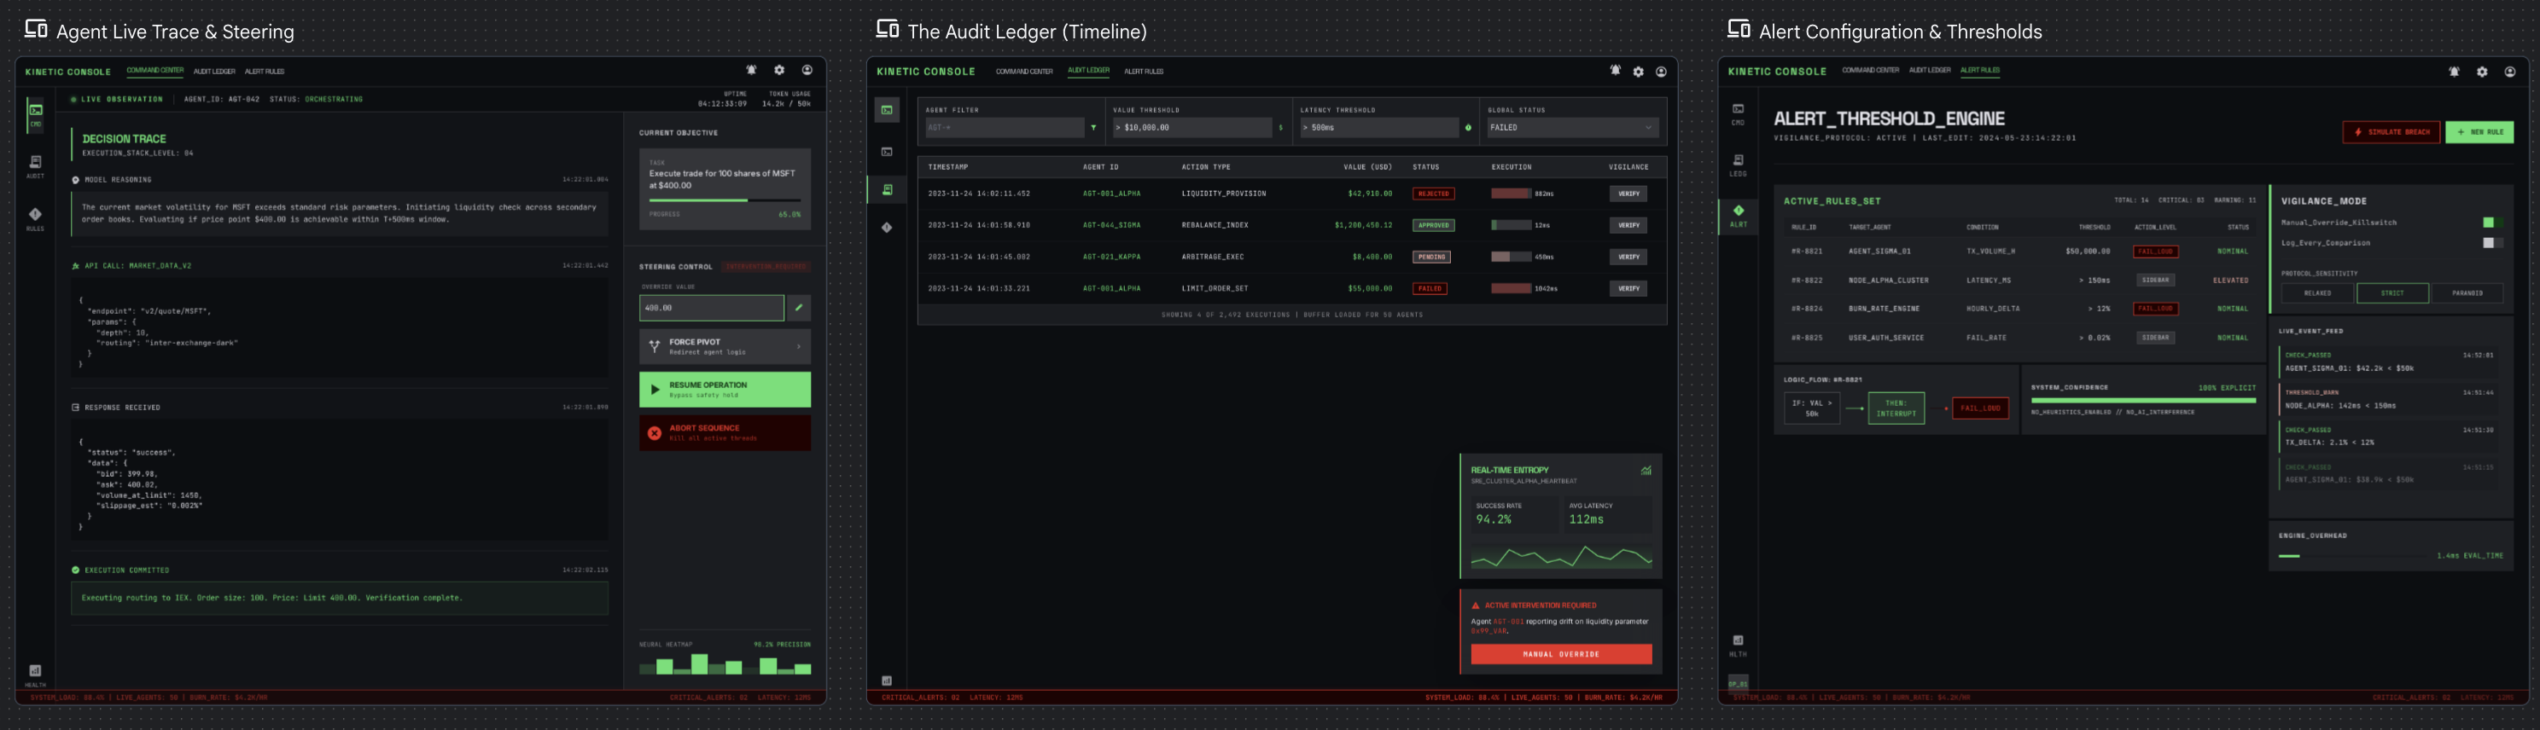Switch to Alert Rules tab in Agent Live Trace

point(265,71)
